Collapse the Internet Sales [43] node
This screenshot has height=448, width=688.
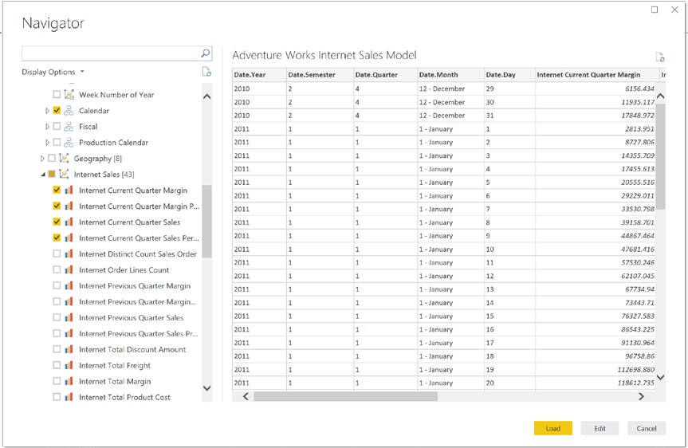coord(42,175)
